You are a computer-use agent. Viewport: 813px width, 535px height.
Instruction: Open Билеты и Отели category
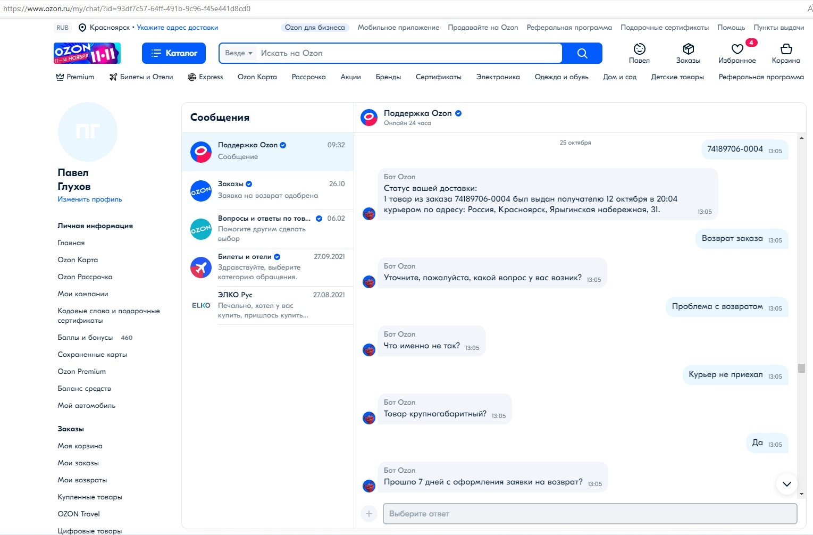[141, 77]
